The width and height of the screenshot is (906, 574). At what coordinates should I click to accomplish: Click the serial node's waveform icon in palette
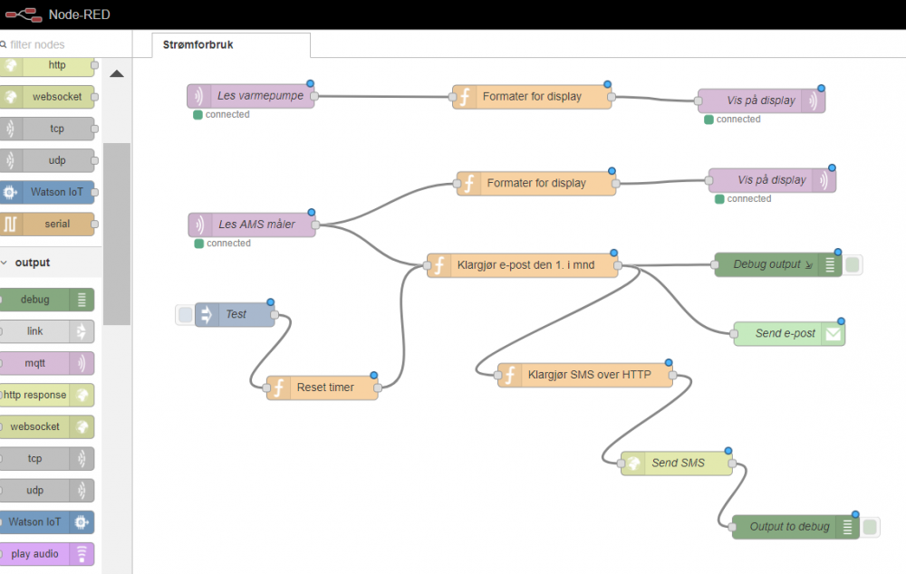tap(10, 224)
